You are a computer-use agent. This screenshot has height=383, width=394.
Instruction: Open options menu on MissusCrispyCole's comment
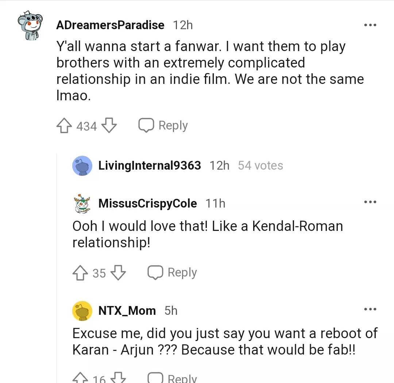pos(370,202)
